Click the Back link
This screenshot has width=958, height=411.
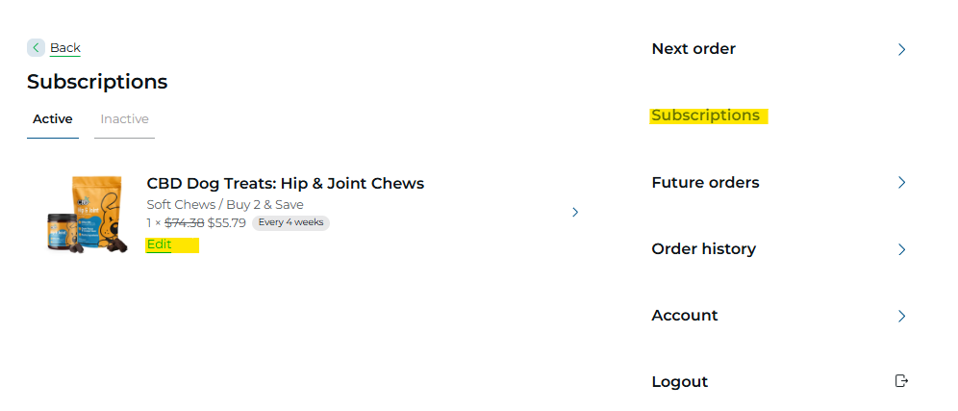pos(65,48)
